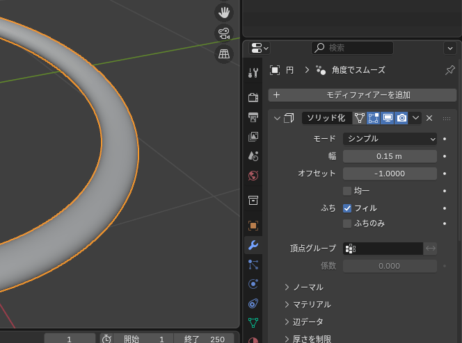Toggle modifier render display camera icon

coord(401,118)
